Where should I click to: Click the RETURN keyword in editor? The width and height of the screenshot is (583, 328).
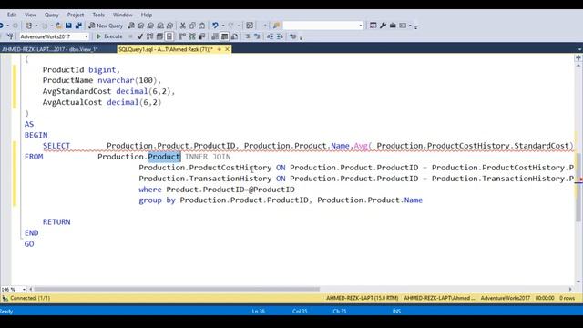click(x=56, y=222)
